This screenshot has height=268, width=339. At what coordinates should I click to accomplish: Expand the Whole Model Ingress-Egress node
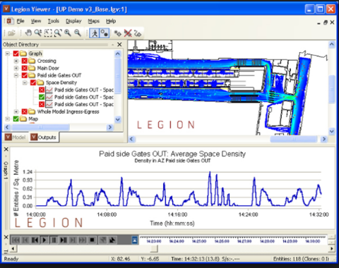pos(16,111)
